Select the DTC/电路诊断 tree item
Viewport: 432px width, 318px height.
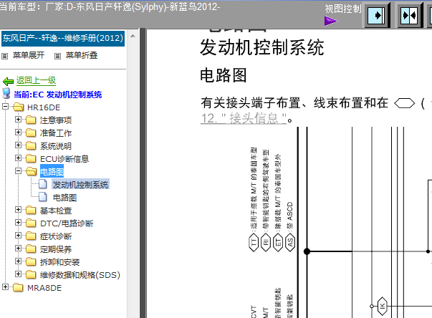pyautogui.click(x=67, y=223)
